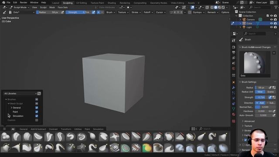Adjust the header Radius slider
The height and width of the screenshot is (157, 279).
tap(48, 12)
